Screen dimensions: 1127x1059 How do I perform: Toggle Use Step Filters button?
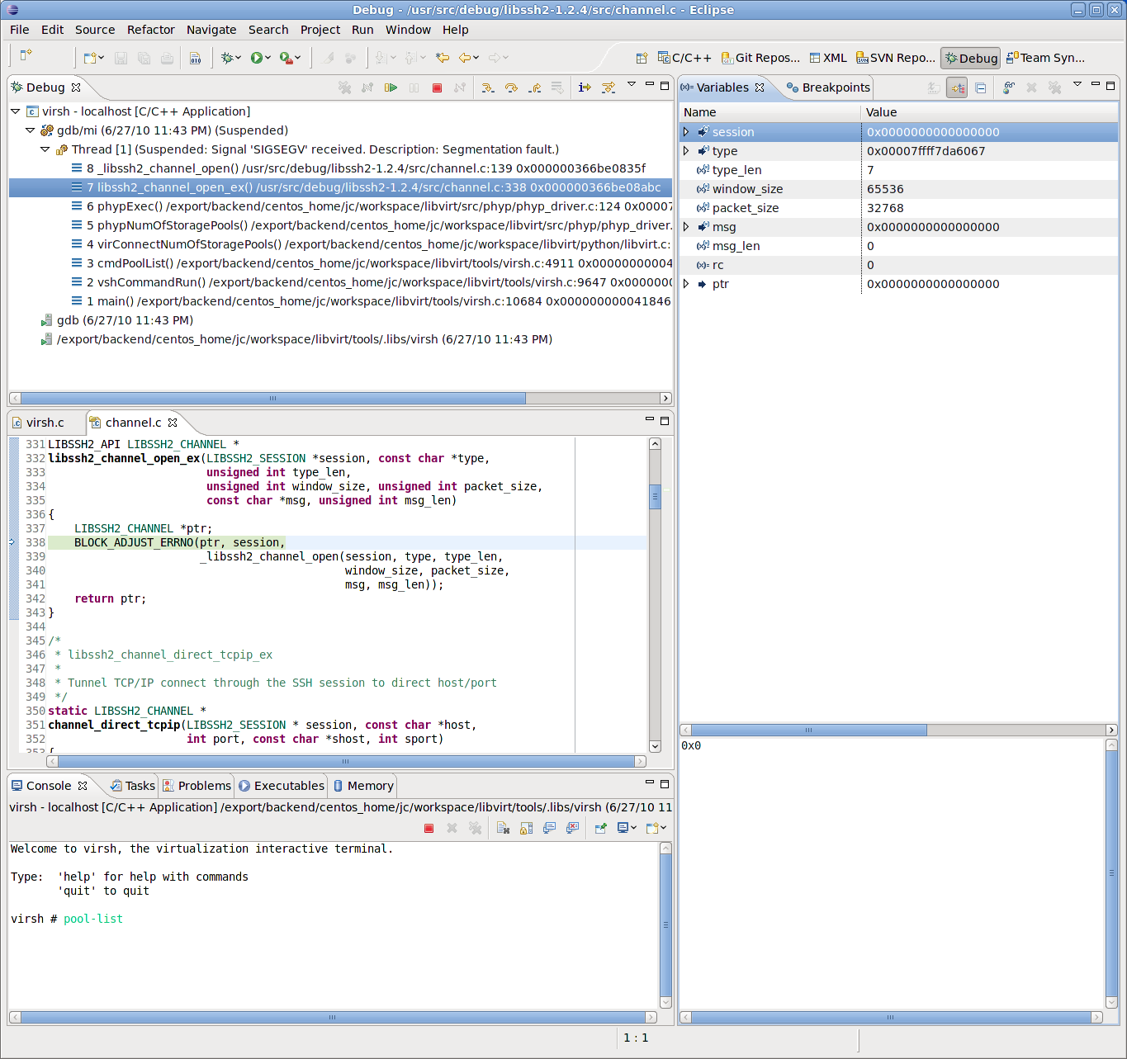tap(608, 87)
